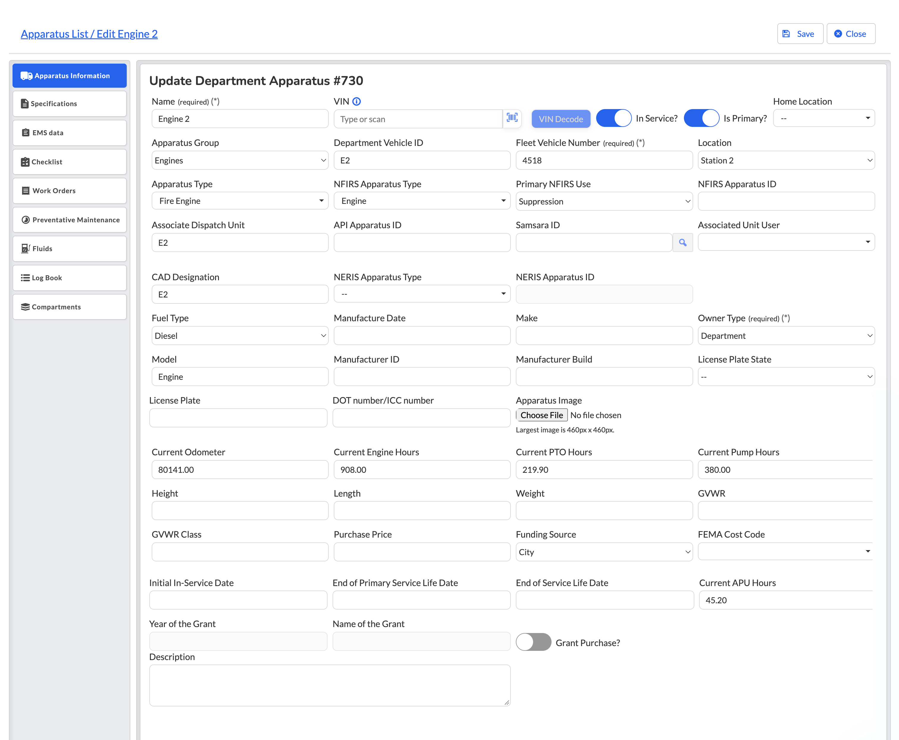Open the Location dropdown showing Station 2
Viewport: 899px width, 740px height.
click(x=786, y=160)
